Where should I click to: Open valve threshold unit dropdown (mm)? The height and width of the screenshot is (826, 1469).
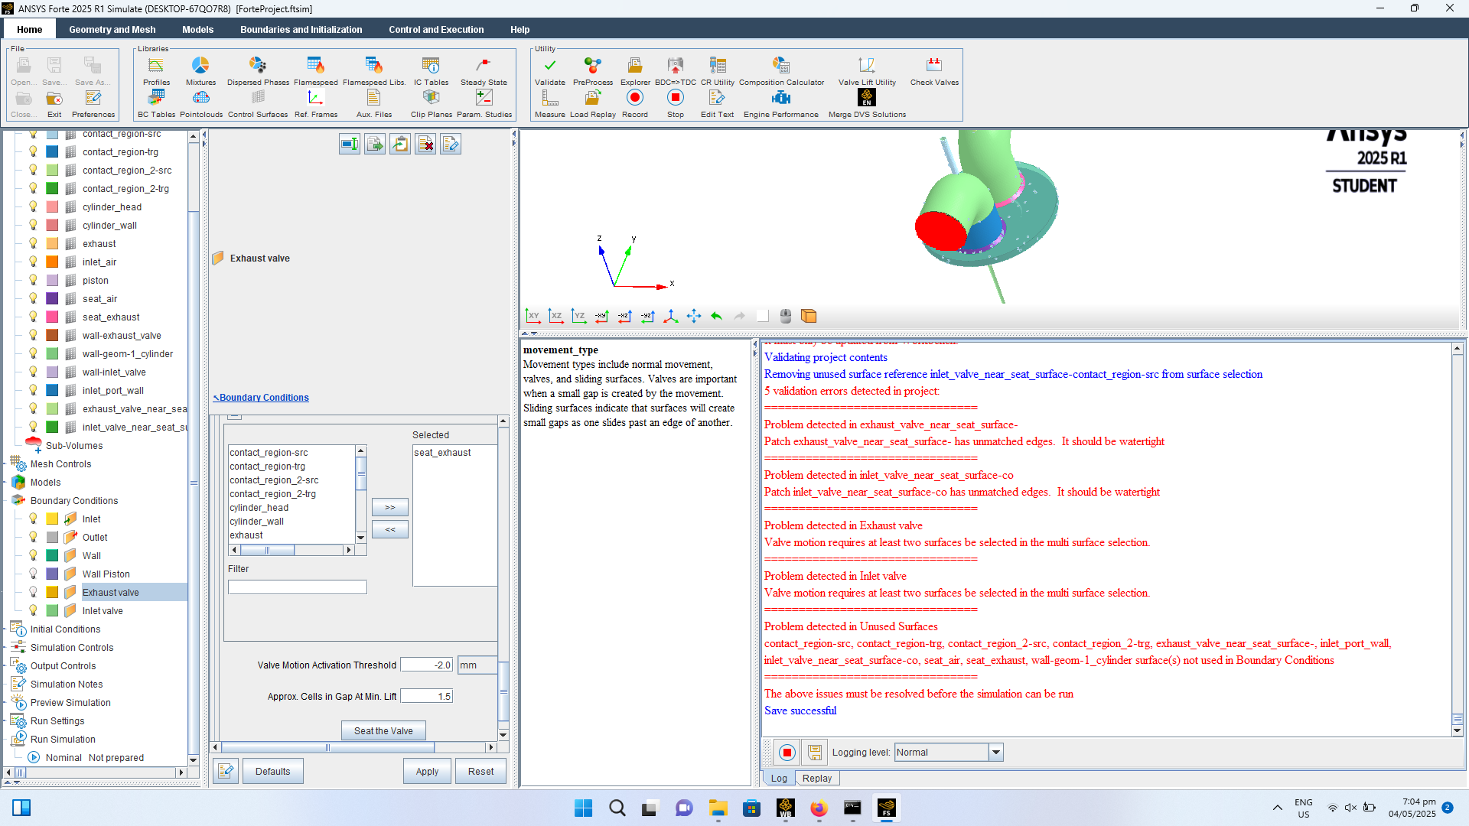[x=477, y=665]
